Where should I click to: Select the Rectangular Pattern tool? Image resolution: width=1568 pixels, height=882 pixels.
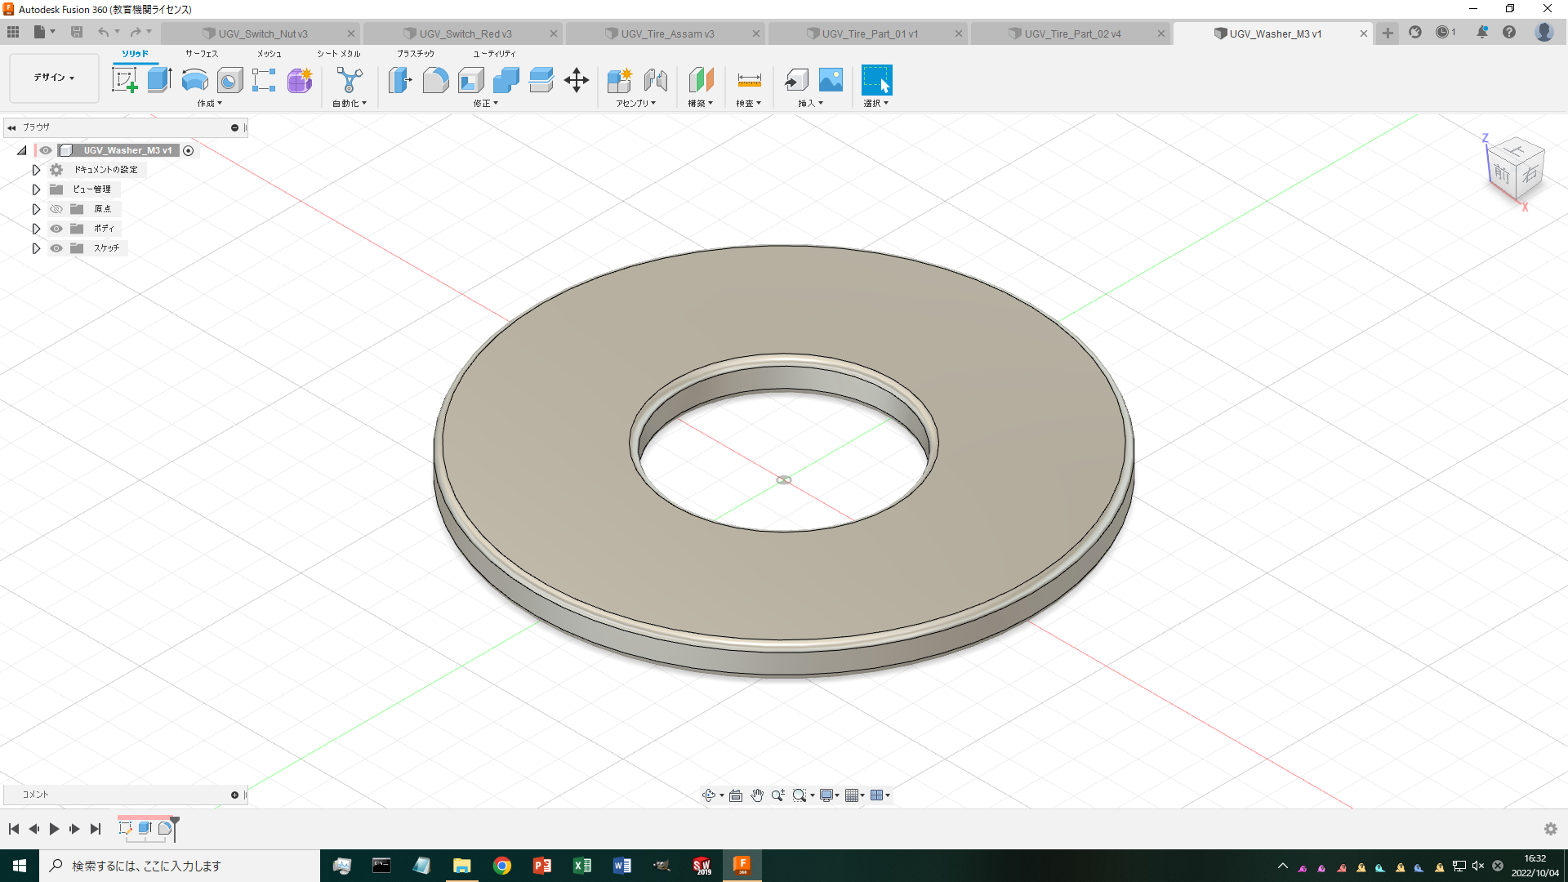tap(264, 80)
